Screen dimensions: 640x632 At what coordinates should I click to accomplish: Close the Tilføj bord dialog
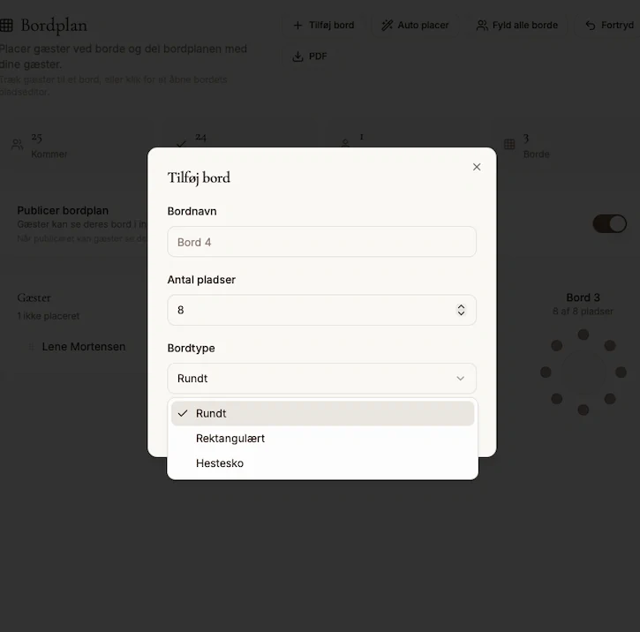pyautogui.click(x=477, y=167)
